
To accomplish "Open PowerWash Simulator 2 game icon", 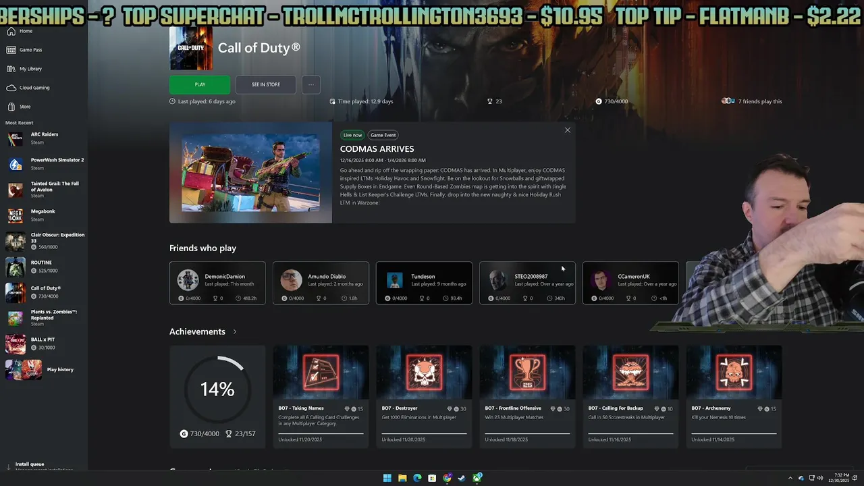I will click(x=15, y=164).
